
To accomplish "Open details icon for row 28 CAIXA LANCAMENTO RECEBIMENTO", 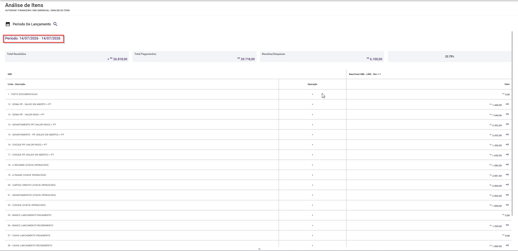I will point(507,245).
